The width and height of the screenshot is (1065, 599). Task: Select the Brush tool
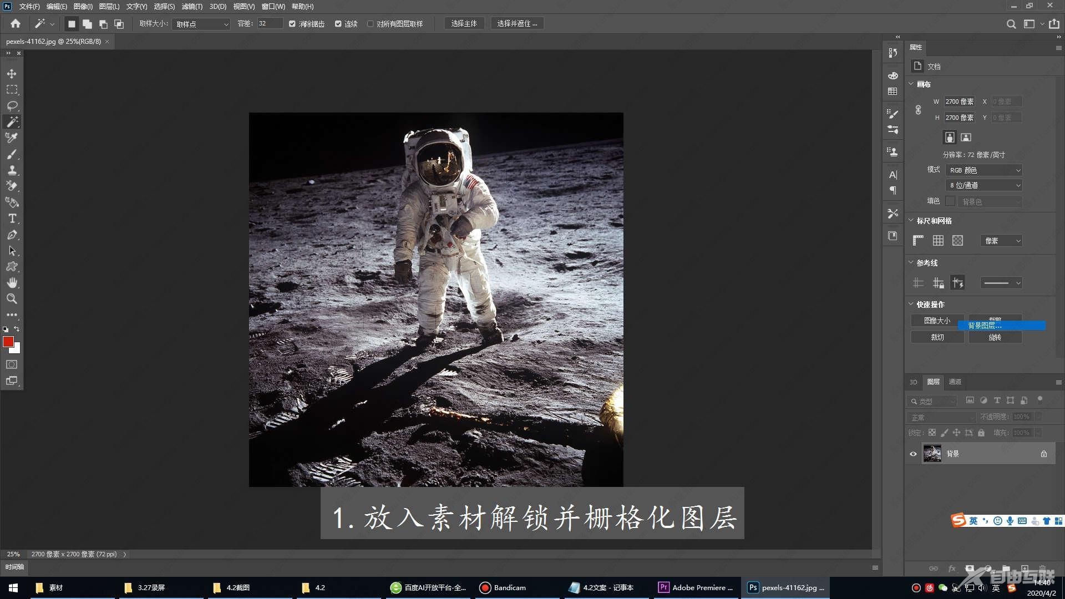coord(11,154)
